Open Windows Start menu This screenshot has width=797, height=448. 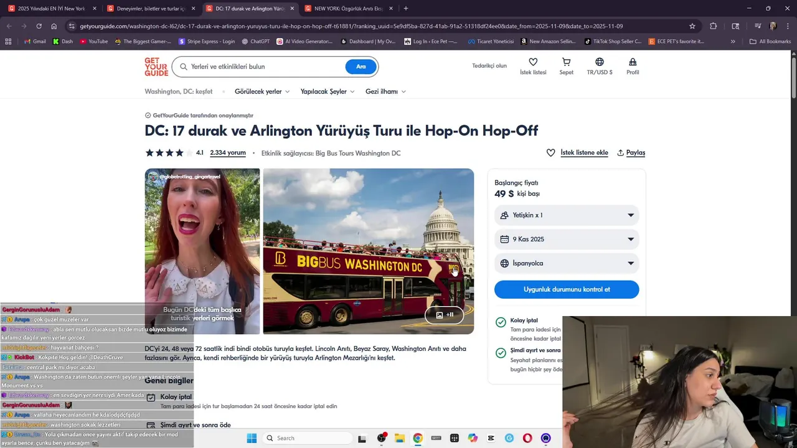coord(252,438)
